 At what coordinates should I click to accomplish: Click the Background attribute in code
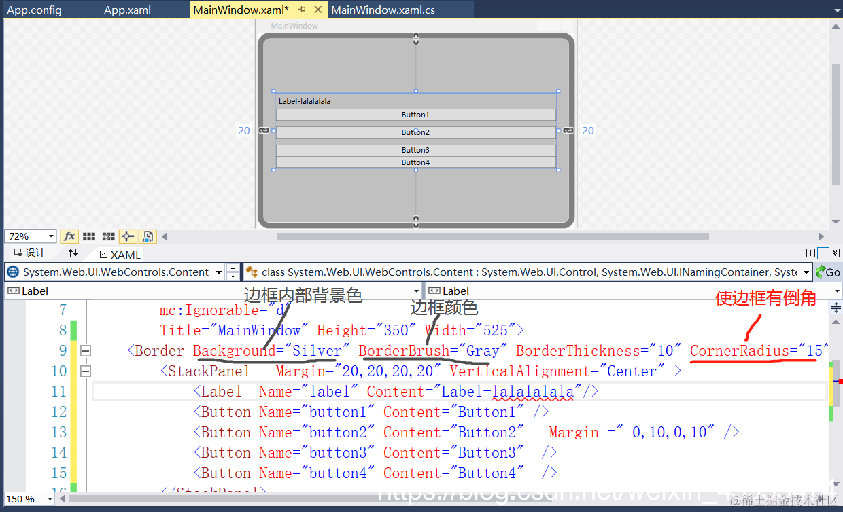(234, 351)
